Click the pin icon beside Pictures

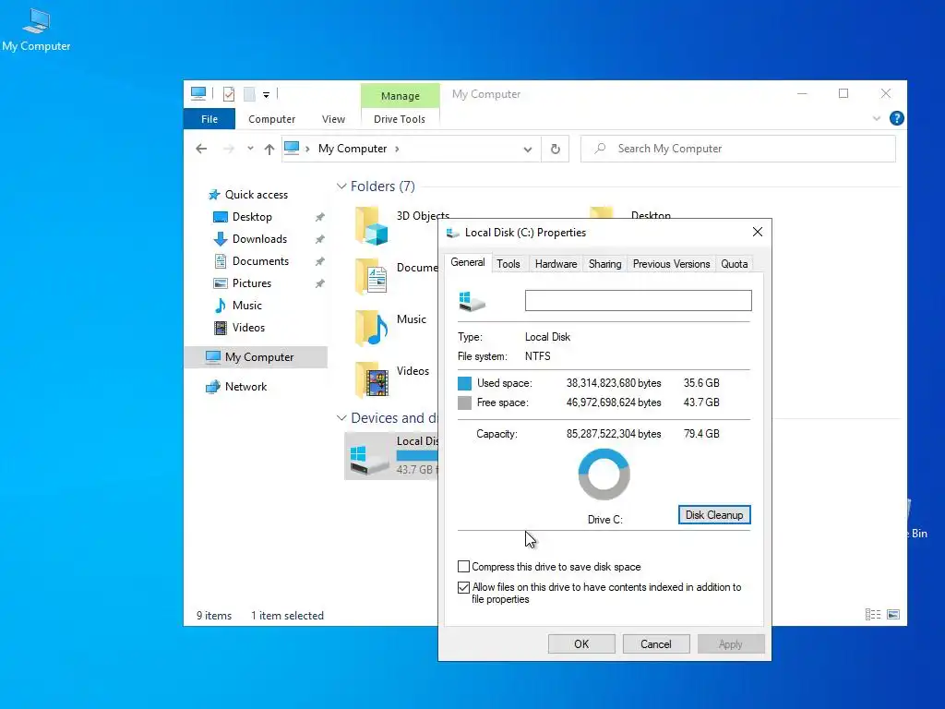pyautogui.click(x=320, y=283)
